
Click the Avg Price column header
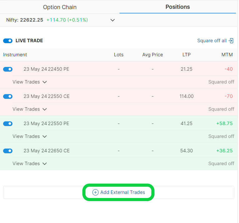click(x=153, y=55)
